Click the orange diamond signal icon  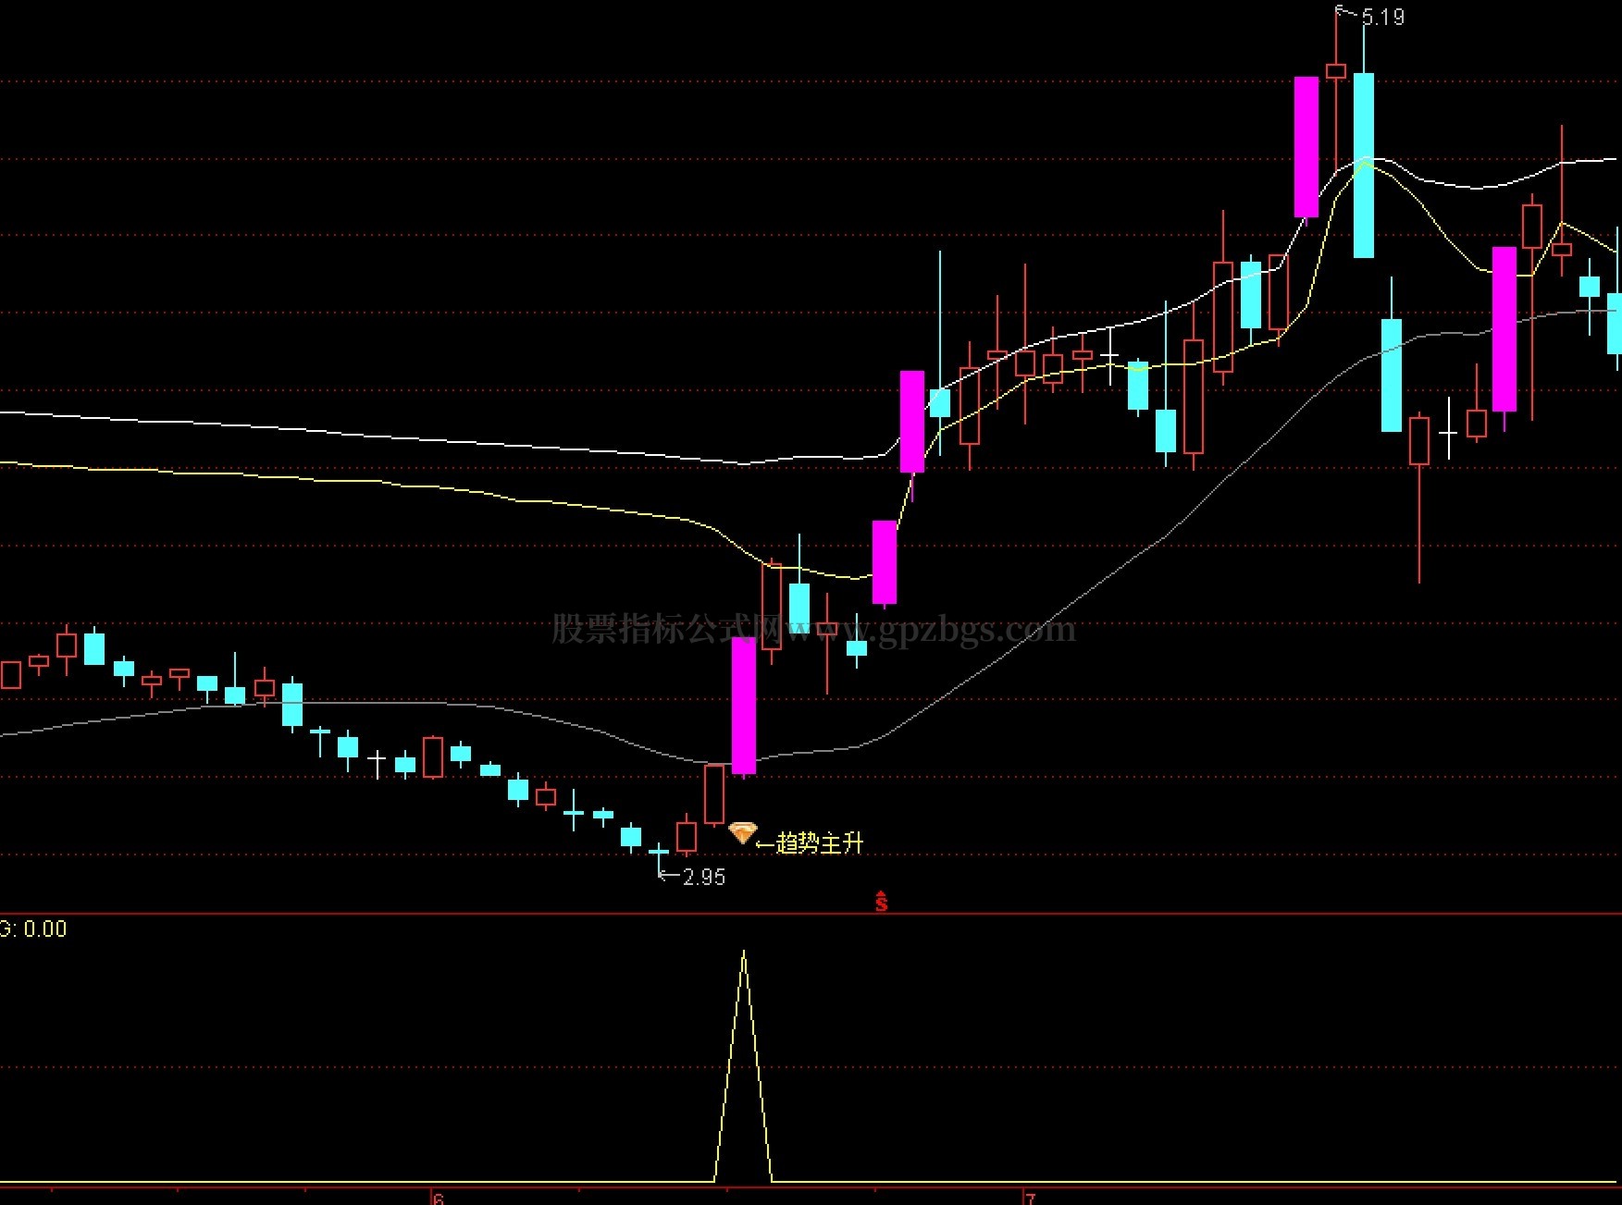click(743, 832)
